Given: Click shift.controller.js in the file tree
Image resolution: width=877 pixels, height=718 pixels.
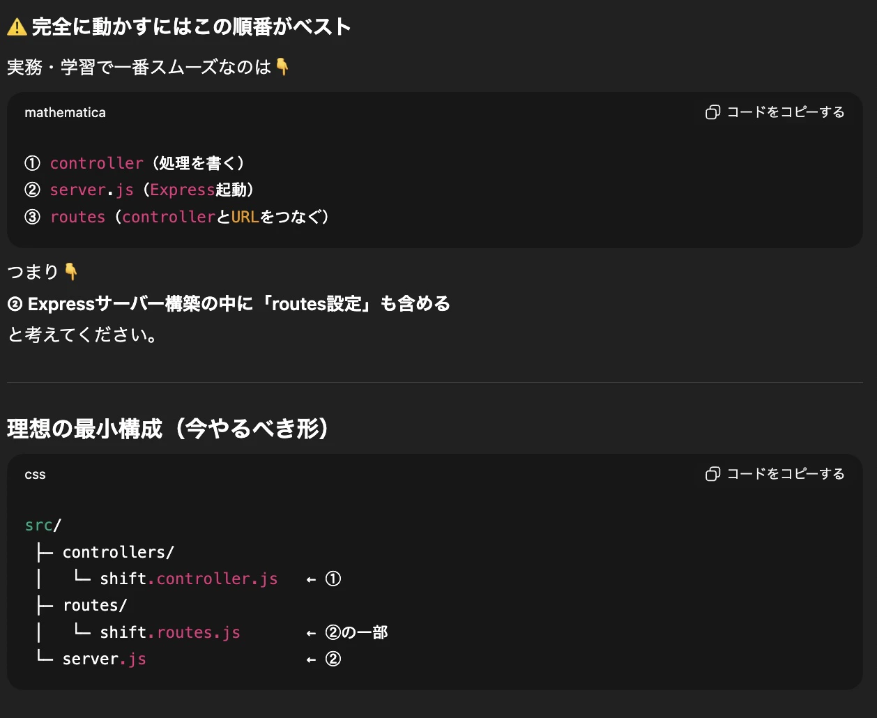Looking at the screenshot, I should point(188,579).
